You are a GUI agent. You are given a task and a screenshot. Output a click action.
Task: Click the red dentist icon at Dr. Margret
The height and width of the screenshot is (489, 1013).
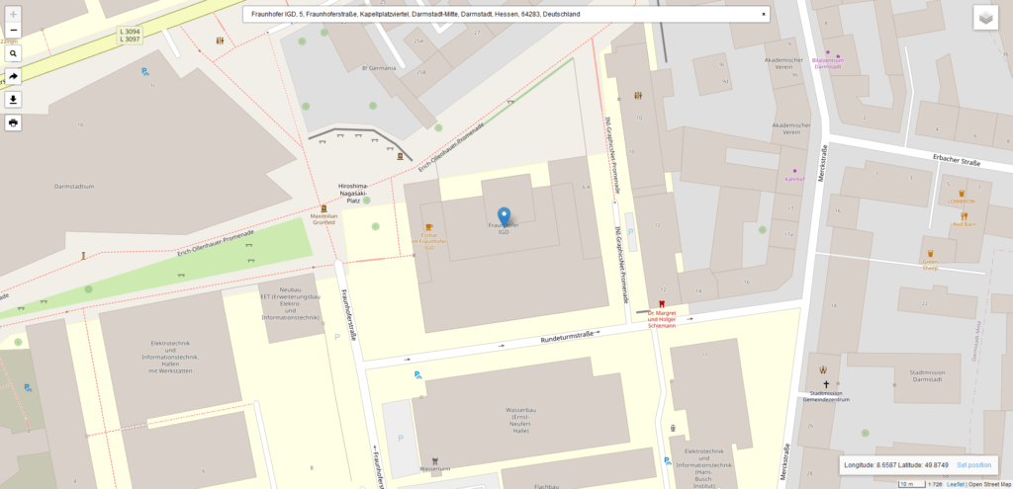click(x=661, y=304)
